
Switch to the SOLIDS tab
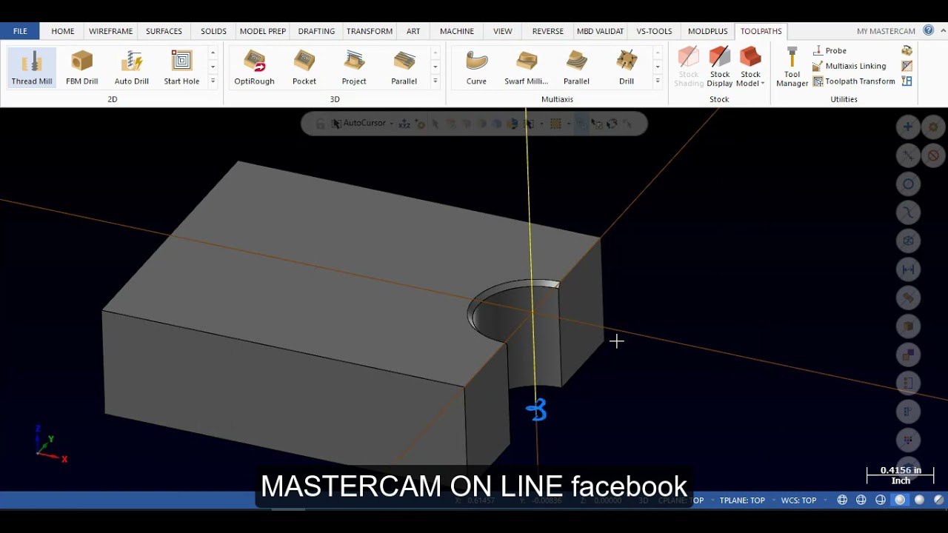213,31
